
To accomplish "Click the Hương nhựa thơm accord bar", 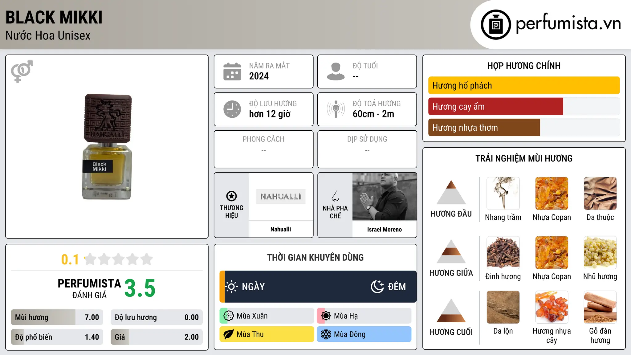I will coord(524,127).
